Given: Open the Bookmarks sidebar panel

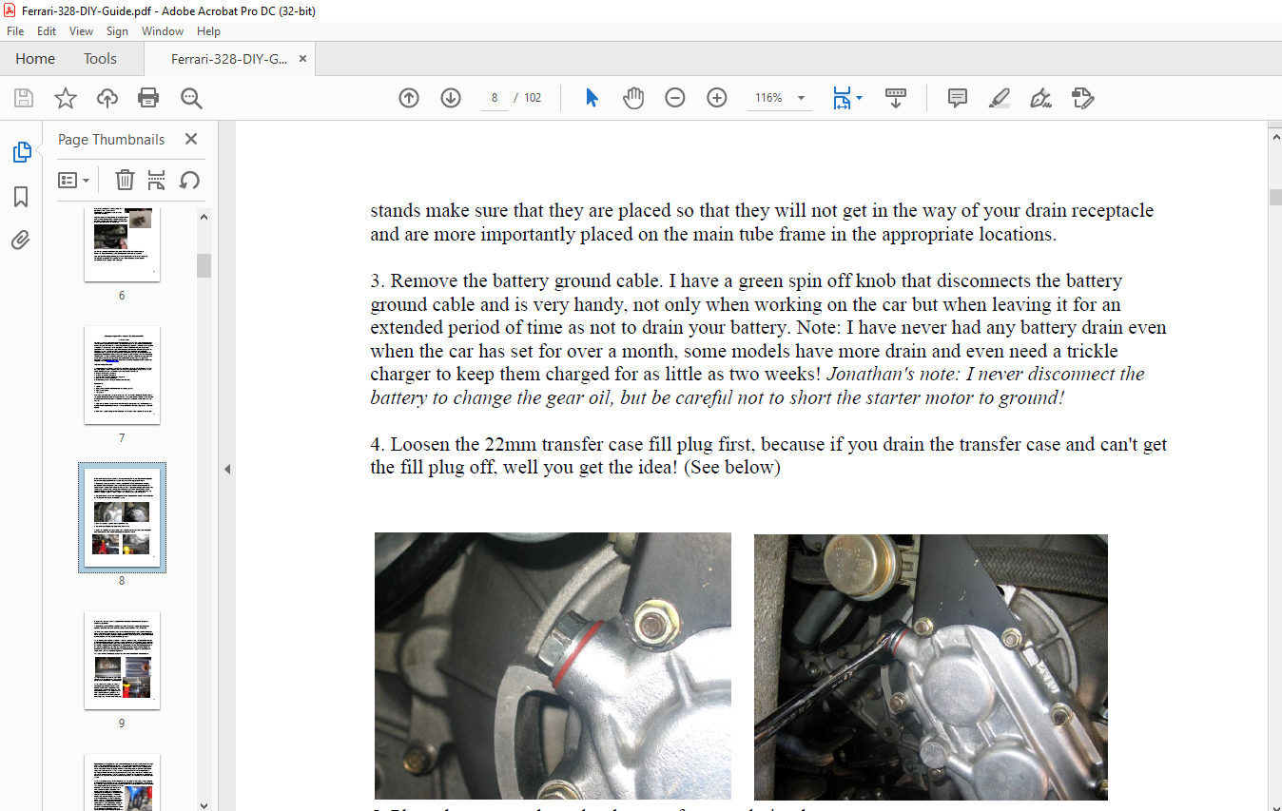Looking at the screenshot, I should [21, 196].
